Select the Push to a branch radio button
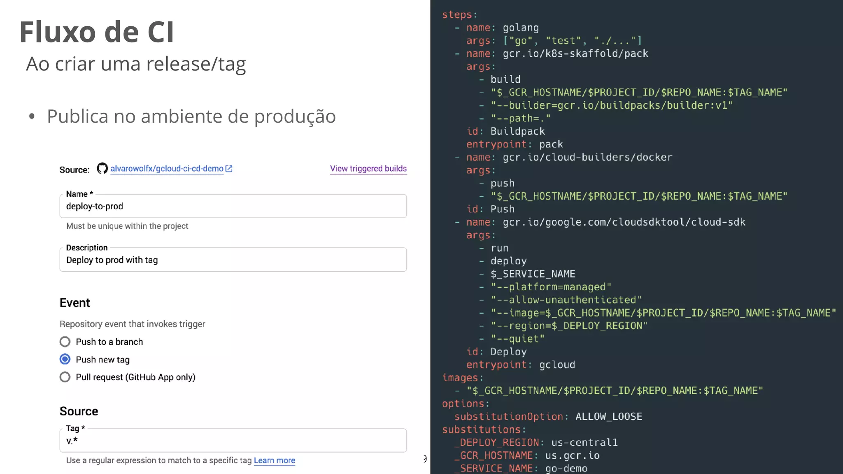843x474 pixels. pyautogui.click(x=65, y=342)
